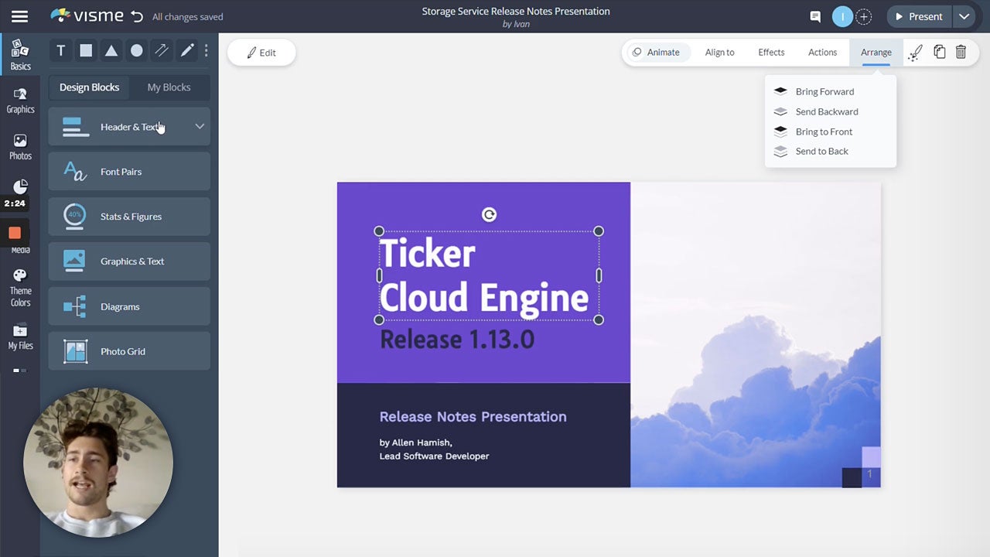Open the Photo Grid block category
This screenshot has height=557, width=990.
[129, 351]
